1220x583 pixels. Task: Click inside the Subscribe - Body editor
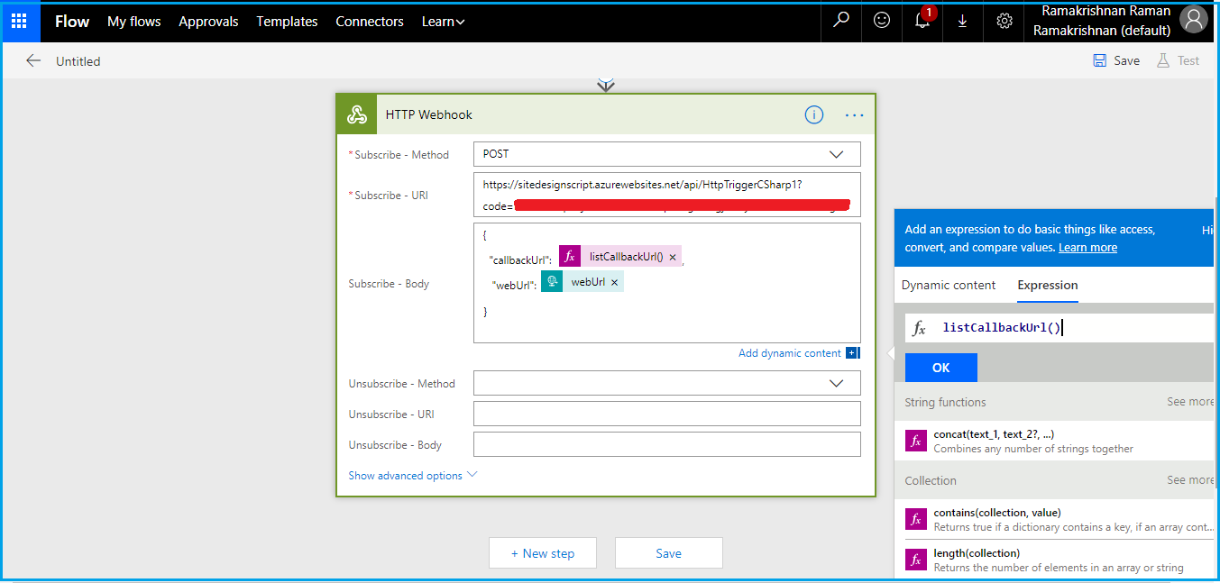click(x=667, y=283)
